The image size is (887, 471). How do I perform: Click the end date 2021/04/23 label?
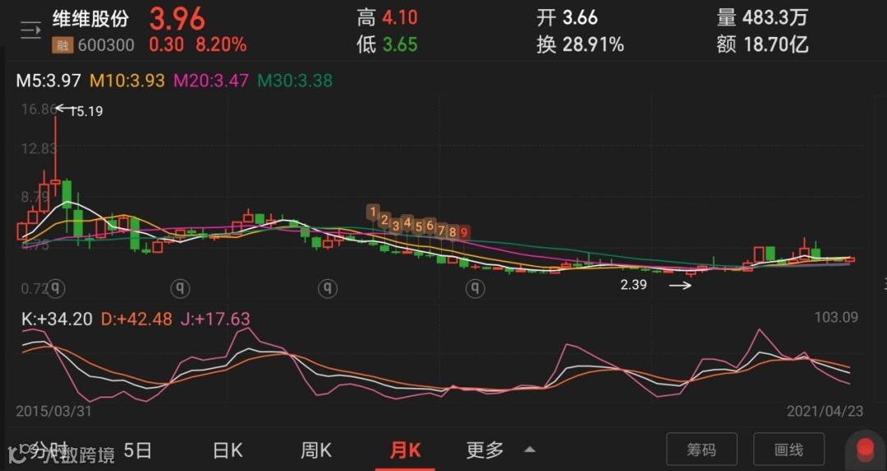tap(825, 411)
